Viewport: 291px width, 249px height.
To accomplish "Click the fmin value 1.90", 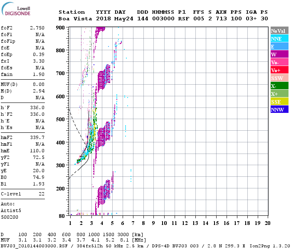I will [x=39, y=74].
